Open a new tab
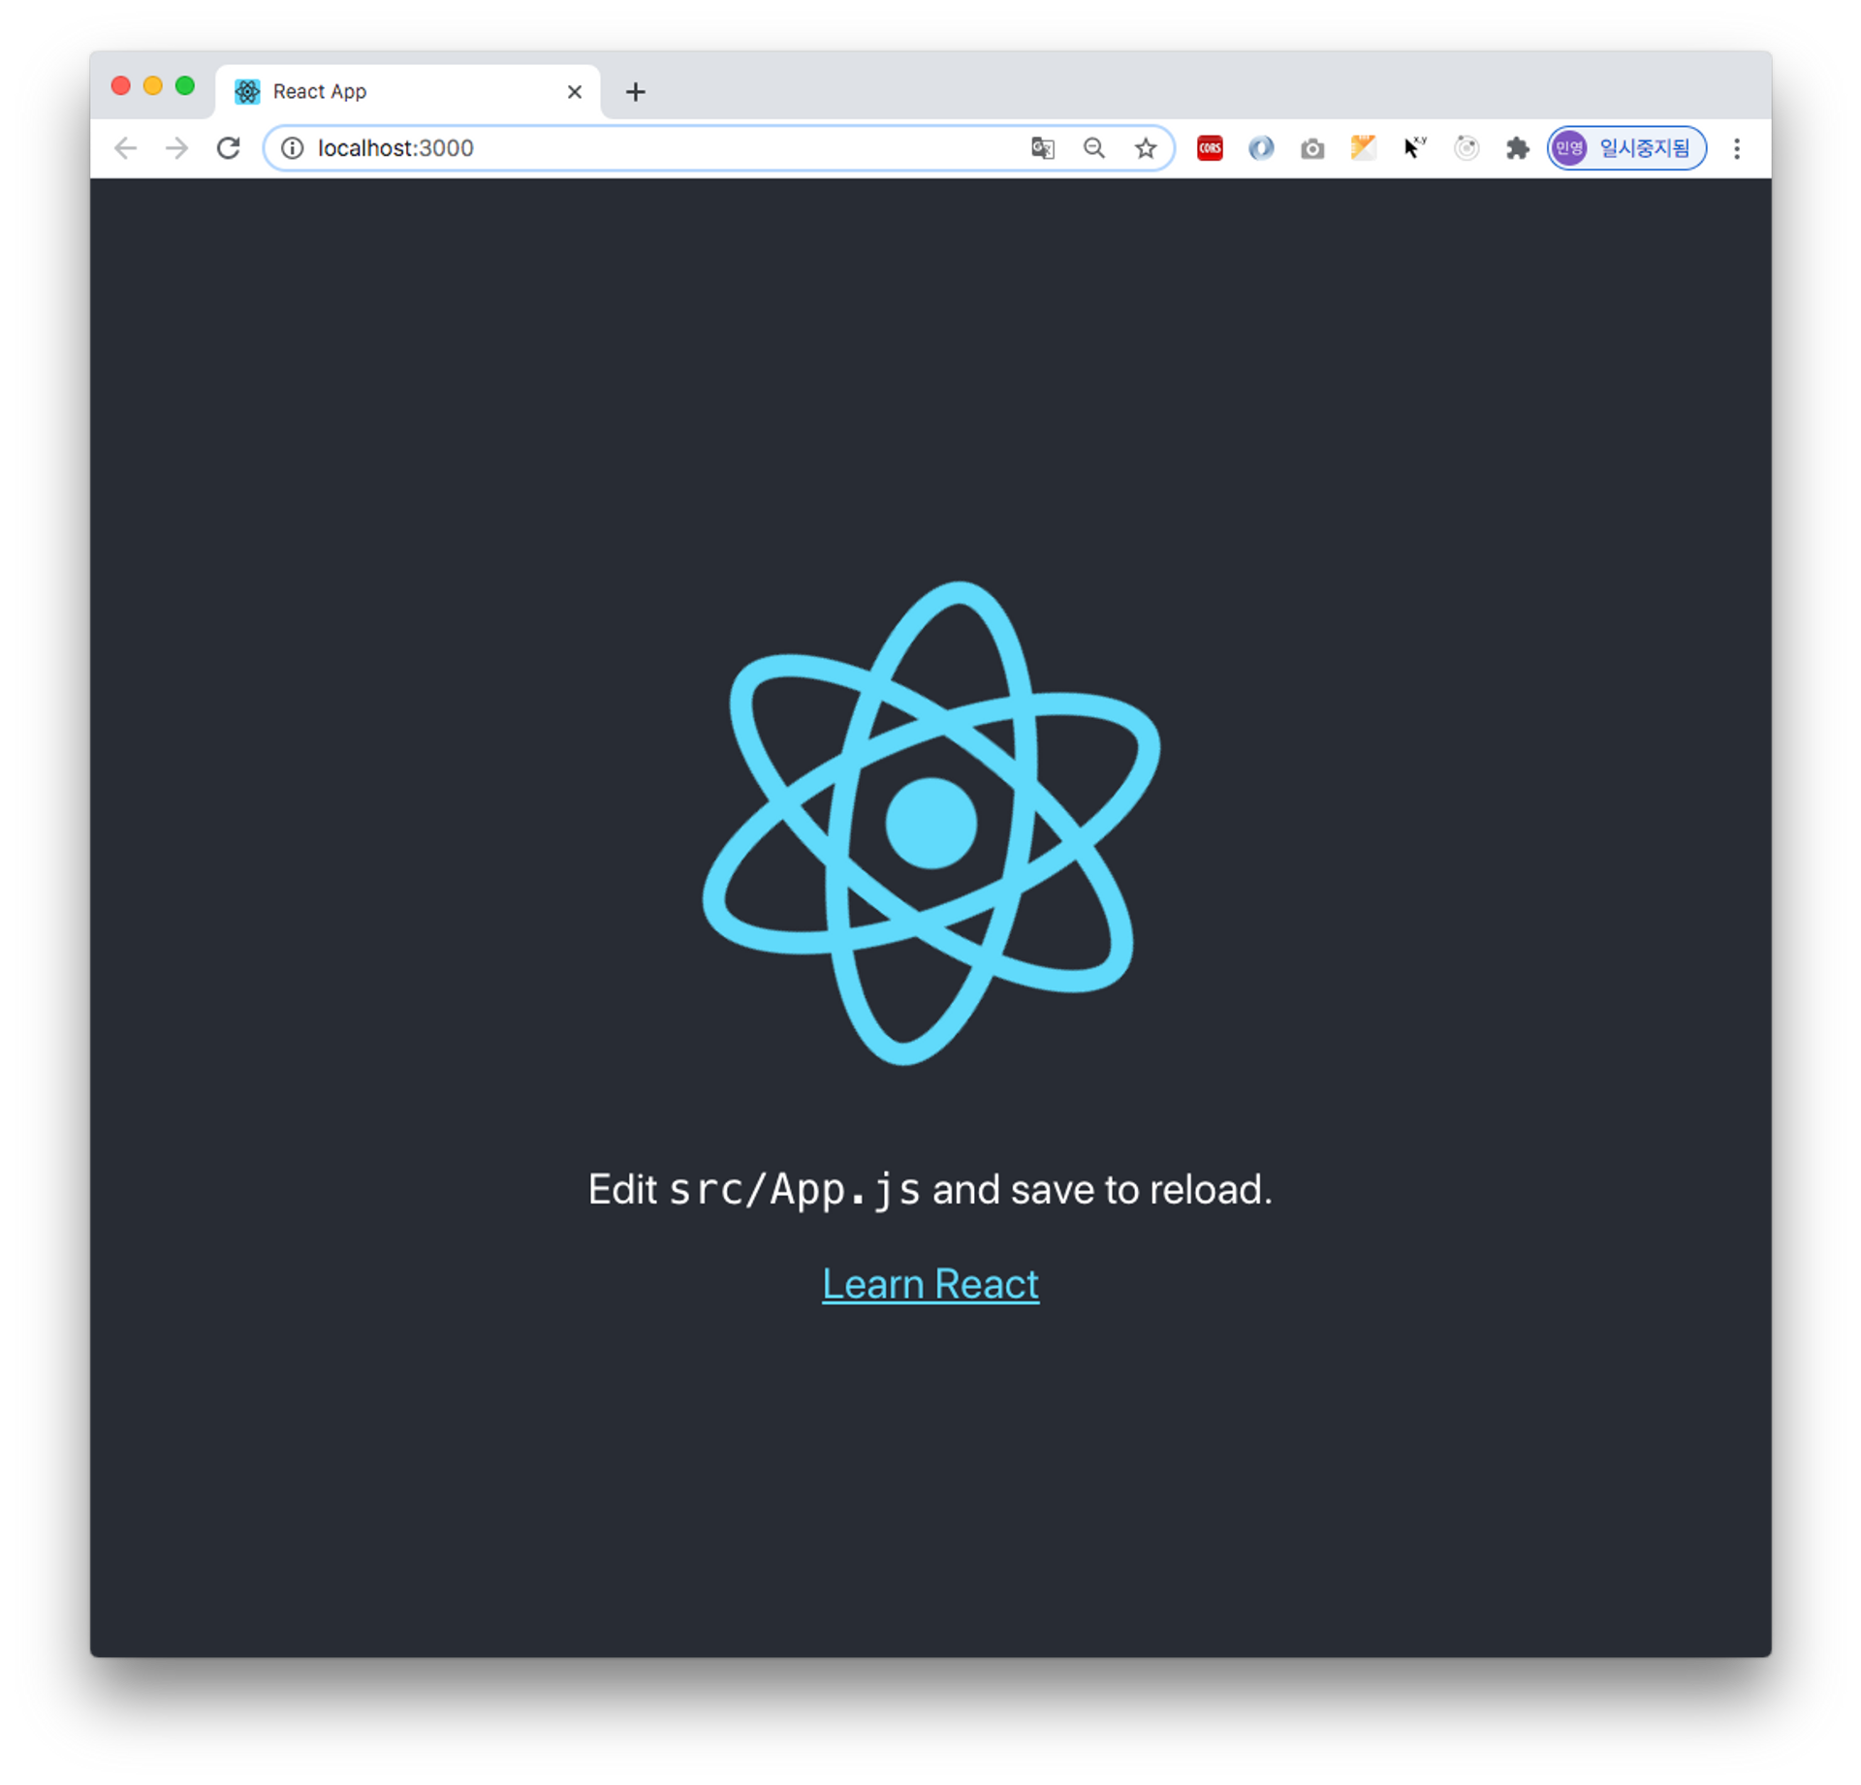Viewport: 1861px width, 1785px height. (635, 92)
